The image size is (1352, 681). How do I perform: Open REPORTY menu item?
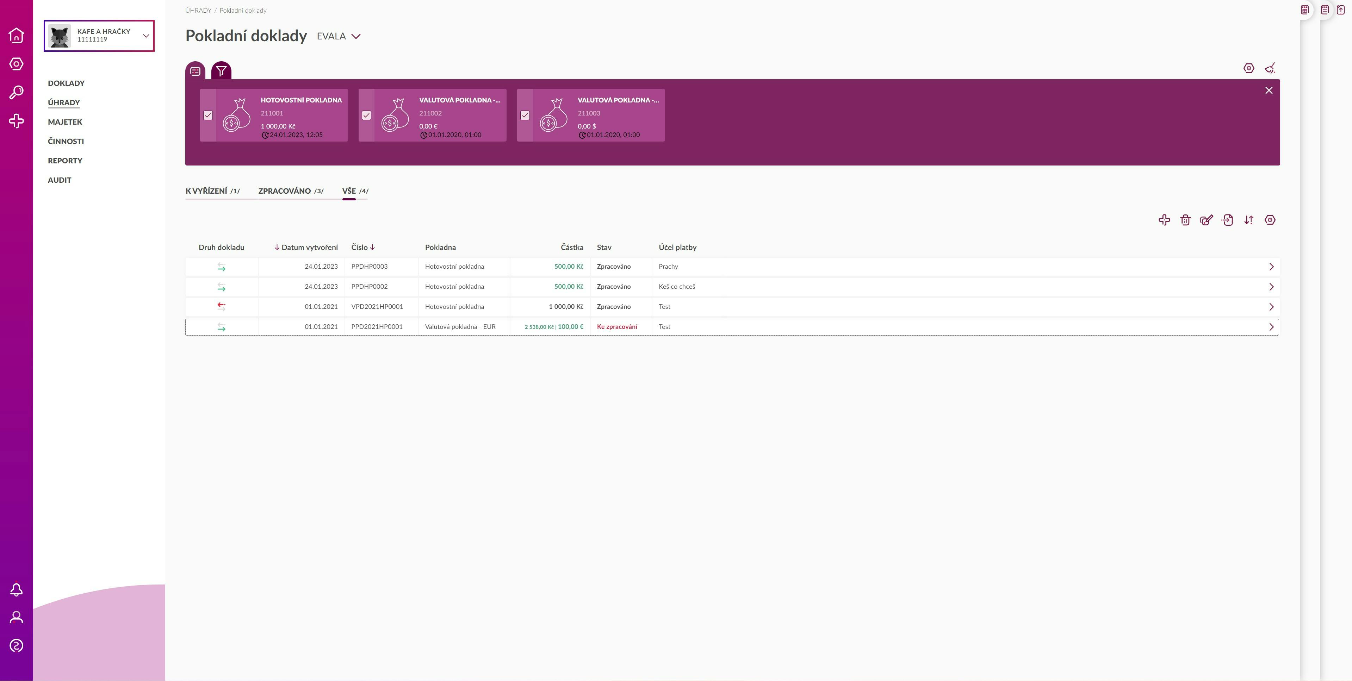(65, 161)
